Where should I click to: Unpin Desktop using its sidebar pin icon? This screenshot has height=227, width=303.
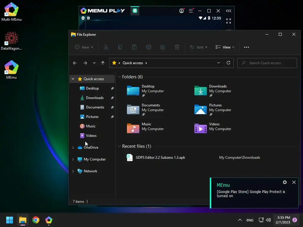[112, 88]
